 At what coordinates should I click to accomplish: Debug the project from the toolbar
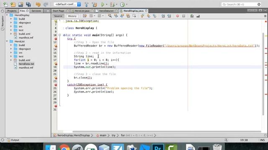(x=112, y=5)
